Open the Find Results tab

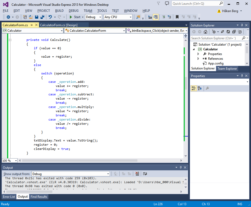(39, 197)
